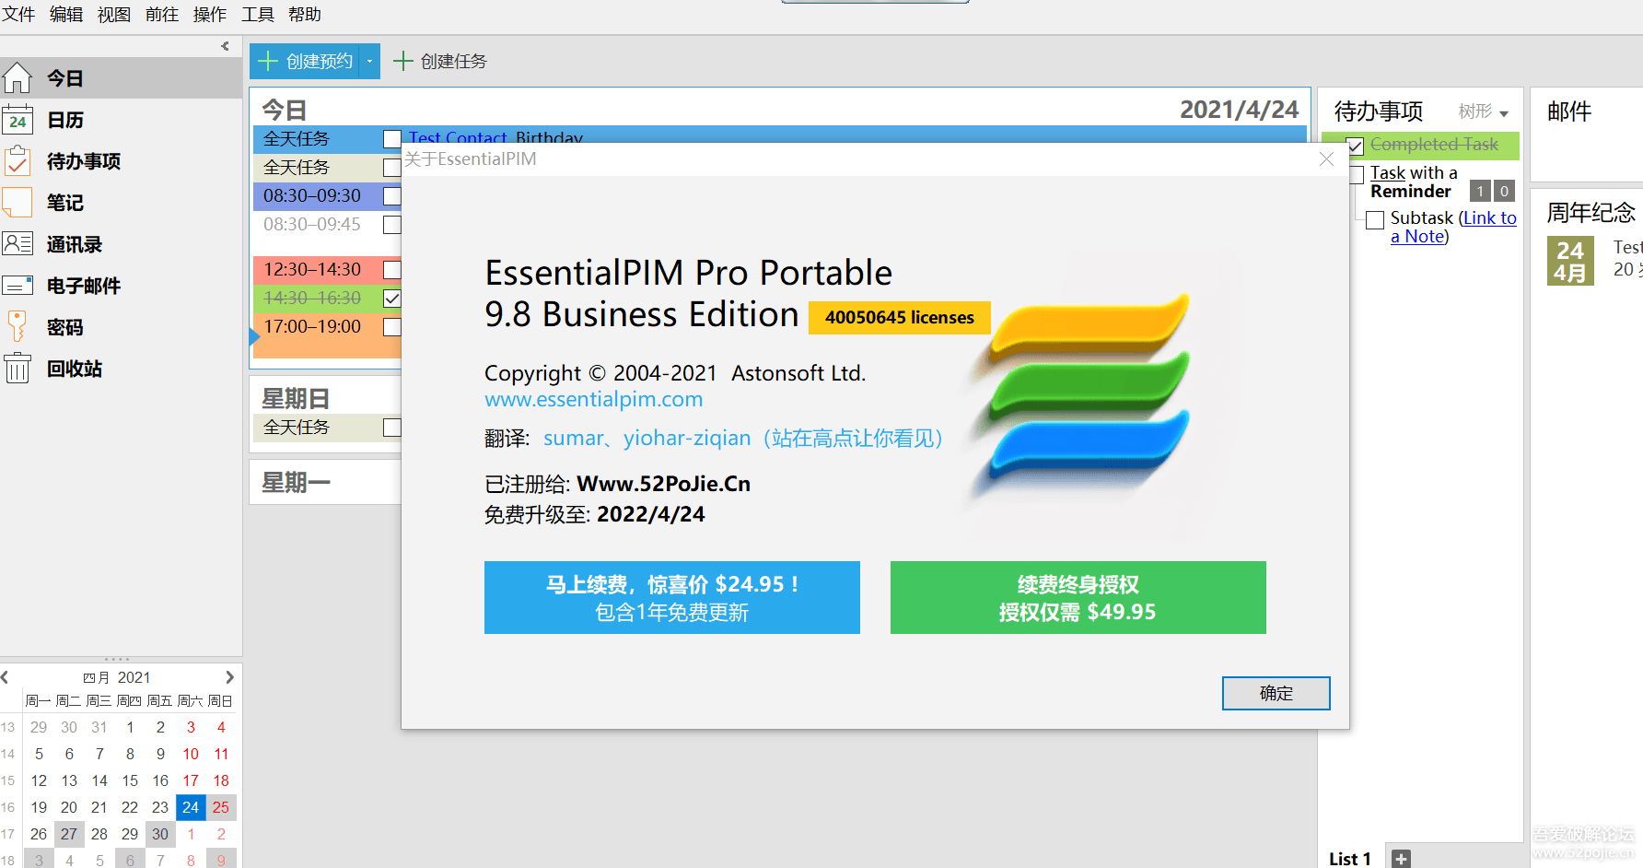Open the 今日 (Today) home view in sidebar
The width and height of the screenshot is (1643, 868).
[121, 78]
